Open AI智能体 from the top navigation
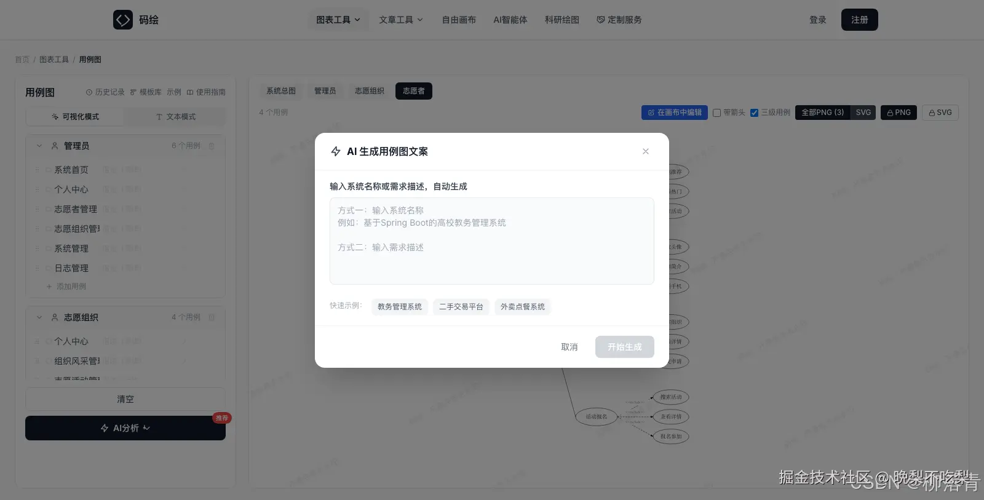This screenshot has width=984, height=500. (x=510, y=20)
